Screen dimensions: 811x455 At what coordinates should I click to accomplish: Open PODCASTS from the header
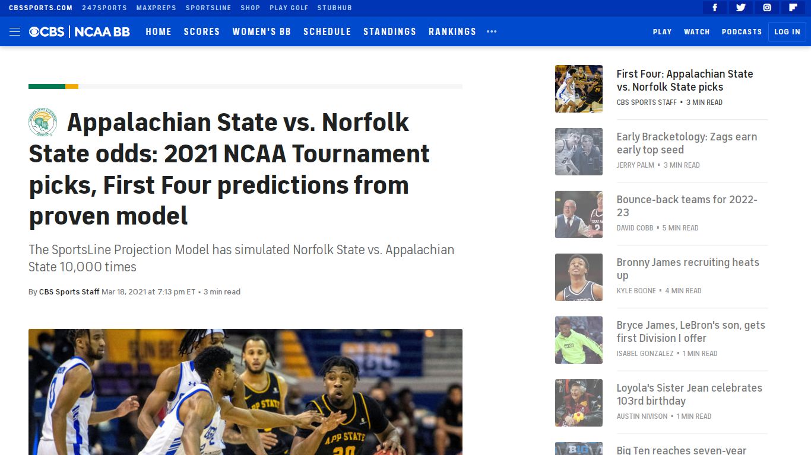coord(742,32)
